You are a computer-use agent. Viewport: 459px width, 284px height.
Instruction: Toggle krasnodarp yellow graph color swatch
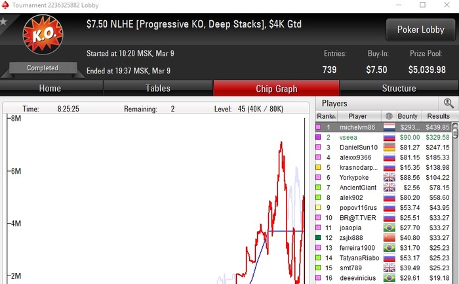click(x=318, y=167)
